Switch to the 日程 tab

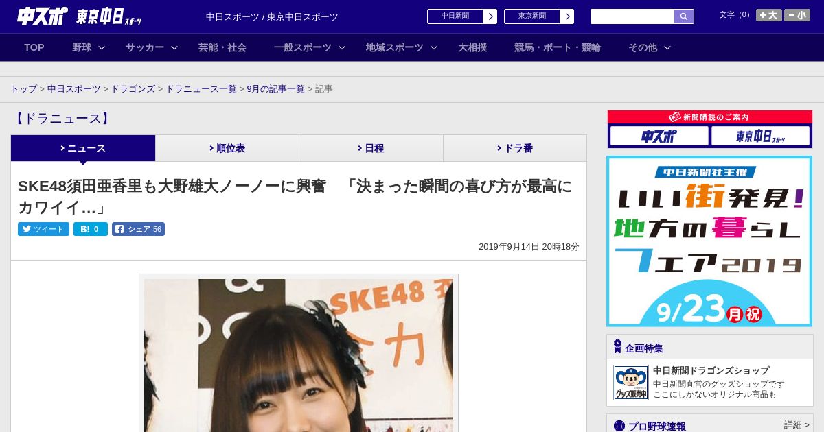(x=371, y=148)
